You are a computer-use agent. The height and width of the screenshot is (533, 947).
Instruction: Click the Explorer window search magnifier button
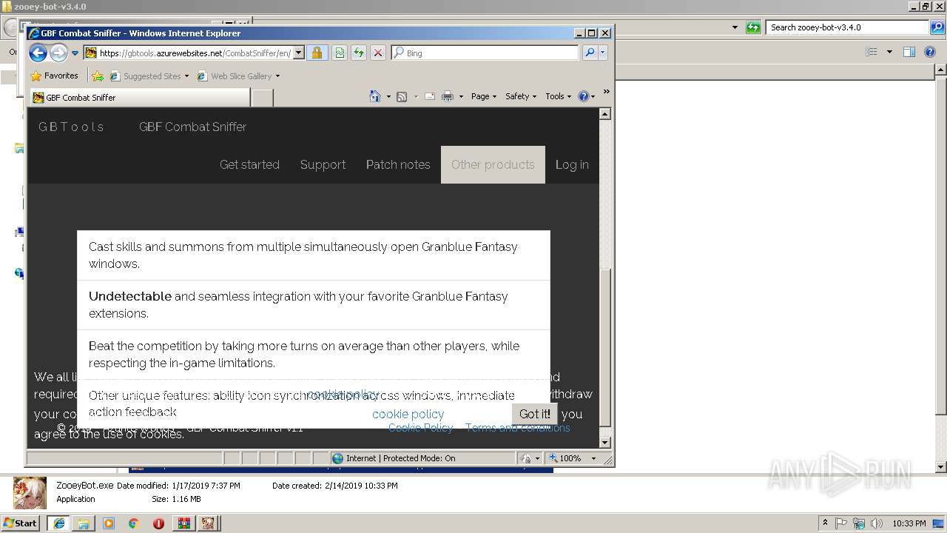[937, 27]
